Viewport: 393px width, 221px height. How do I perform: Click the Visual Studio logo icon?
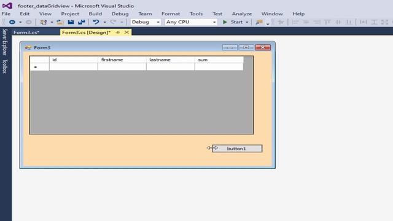coord(7,6)
